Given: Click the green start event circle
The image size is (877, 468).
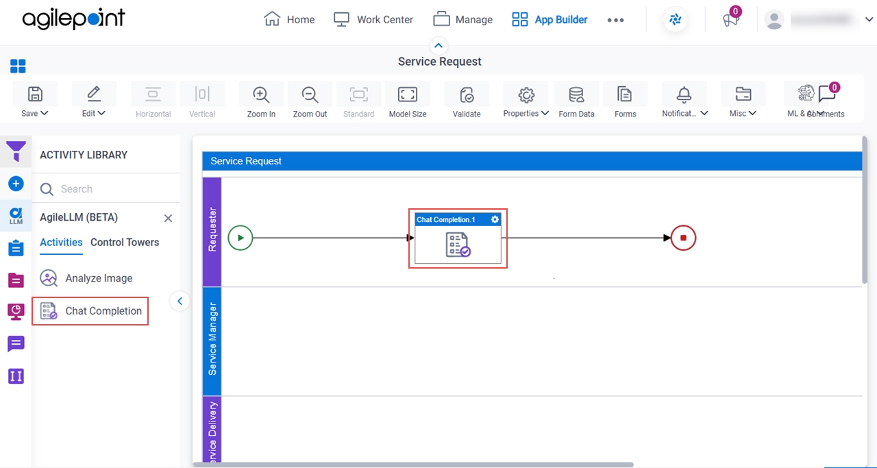Looking at the screenshot, I should pos(240,238).
